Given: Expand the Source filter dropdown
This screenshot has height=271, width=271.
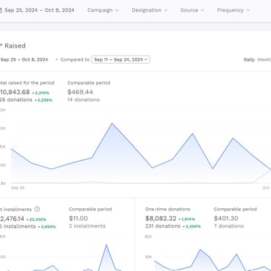Looking at the screenshot, I should [x=192, y=10].
